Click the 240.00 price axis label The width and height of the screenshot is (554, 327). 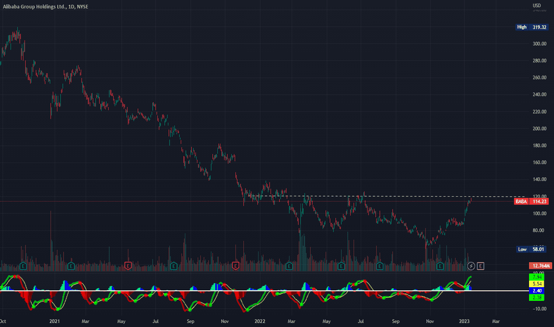click(x=540, y=95)
